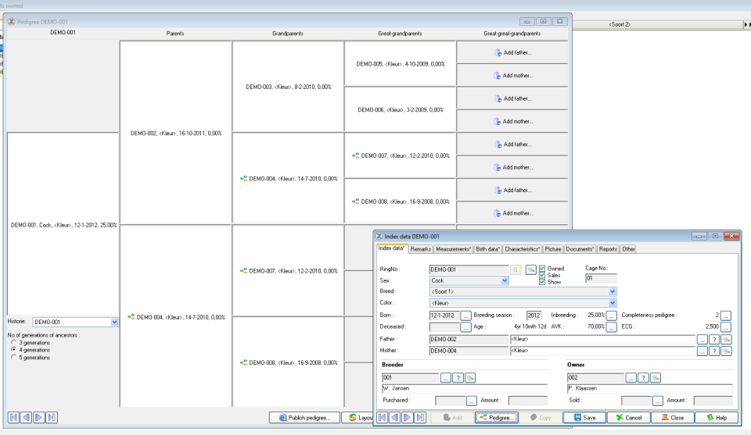Open the Other tab
751x435 pixels.
click(628, 249)
